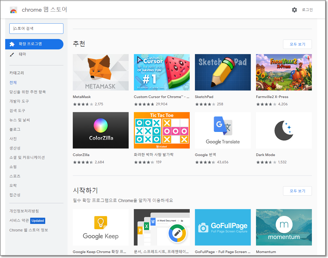Viewport: 328px width, 258px height.
Task: Click the Dark Mode extension title
Action: 265,155
